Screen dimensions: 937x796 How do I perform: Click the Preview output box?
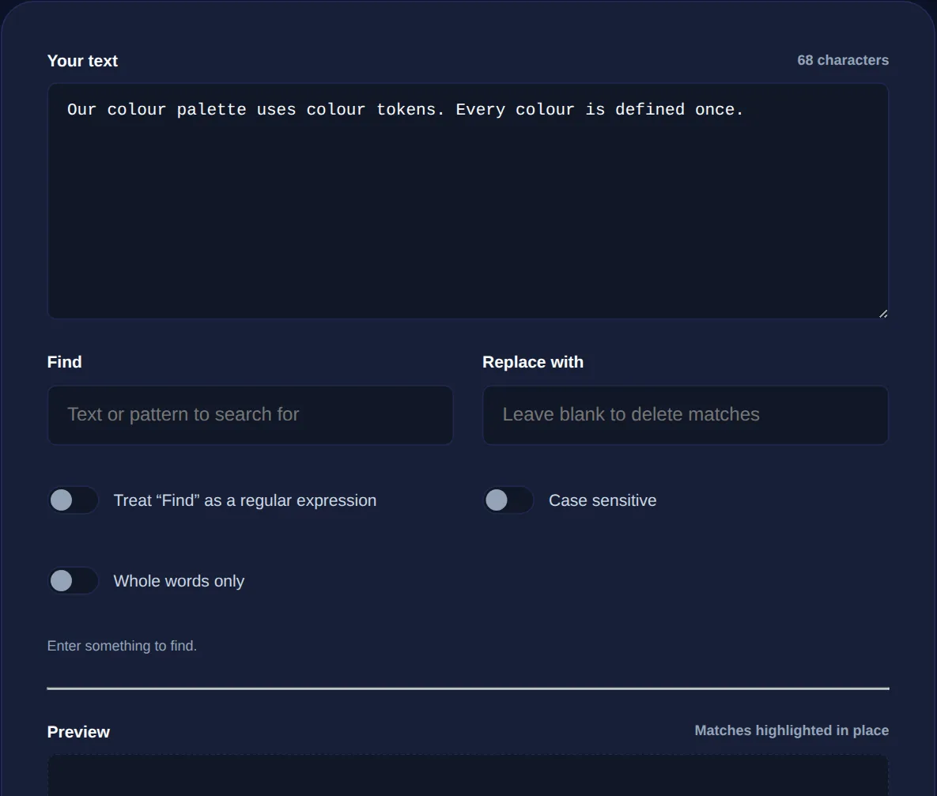[468, 775]
